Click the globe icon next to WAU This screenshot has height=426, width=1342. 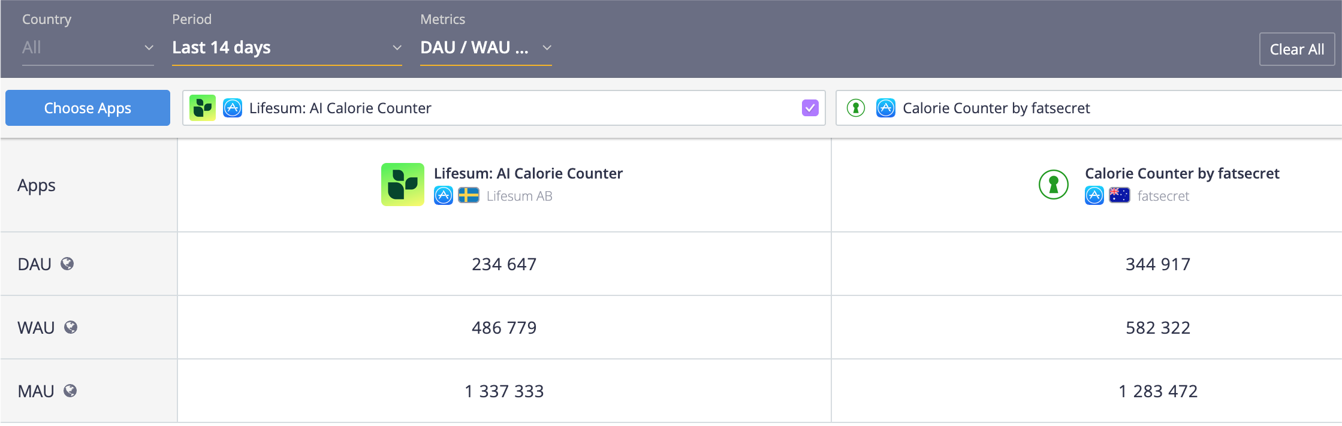71,327
